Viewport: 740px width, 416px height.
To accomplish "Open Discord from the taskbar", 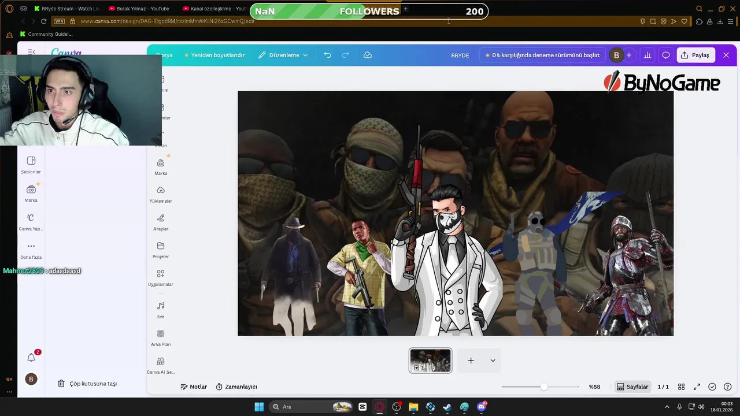I will [x=482, y=407].
